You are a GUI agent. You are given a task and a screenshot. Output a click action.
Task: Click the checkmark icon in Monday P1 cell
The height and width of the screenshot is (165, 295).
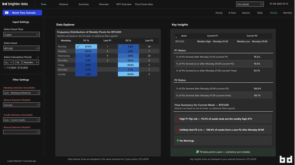[x=78, y=47]
